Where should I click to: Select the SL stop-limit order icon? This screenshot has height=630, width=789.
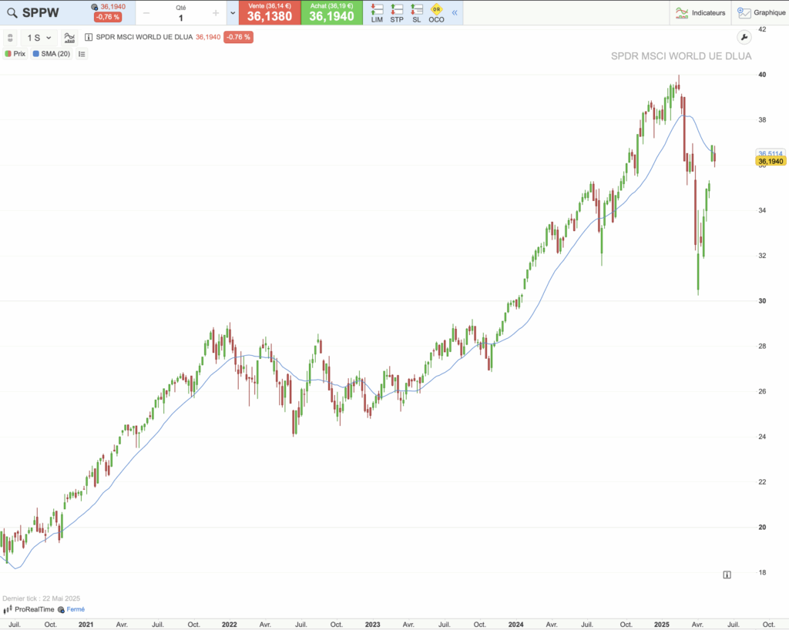(x=417, y=13)
